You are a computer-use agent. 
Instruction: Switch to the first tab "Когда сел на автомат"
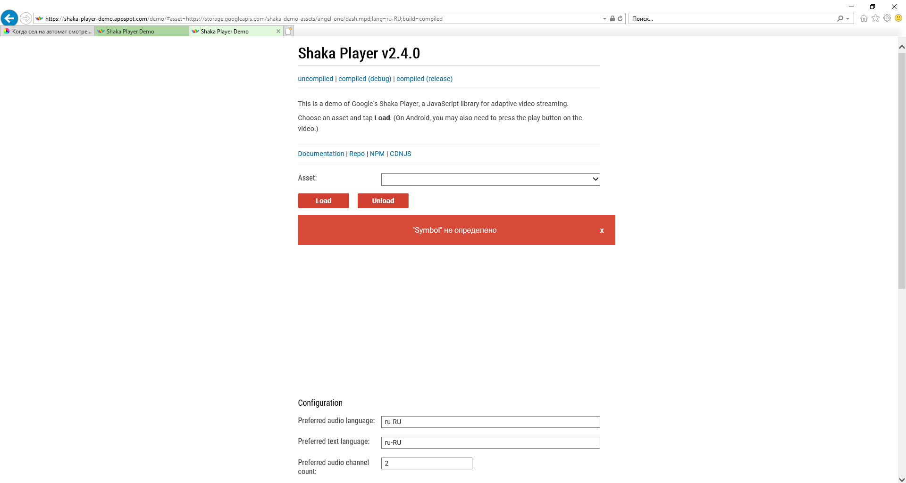(x=48, y=32)
